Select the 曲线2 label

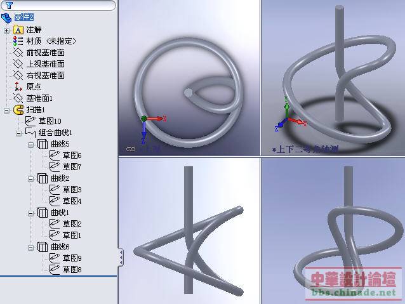(x=60, y=178)
